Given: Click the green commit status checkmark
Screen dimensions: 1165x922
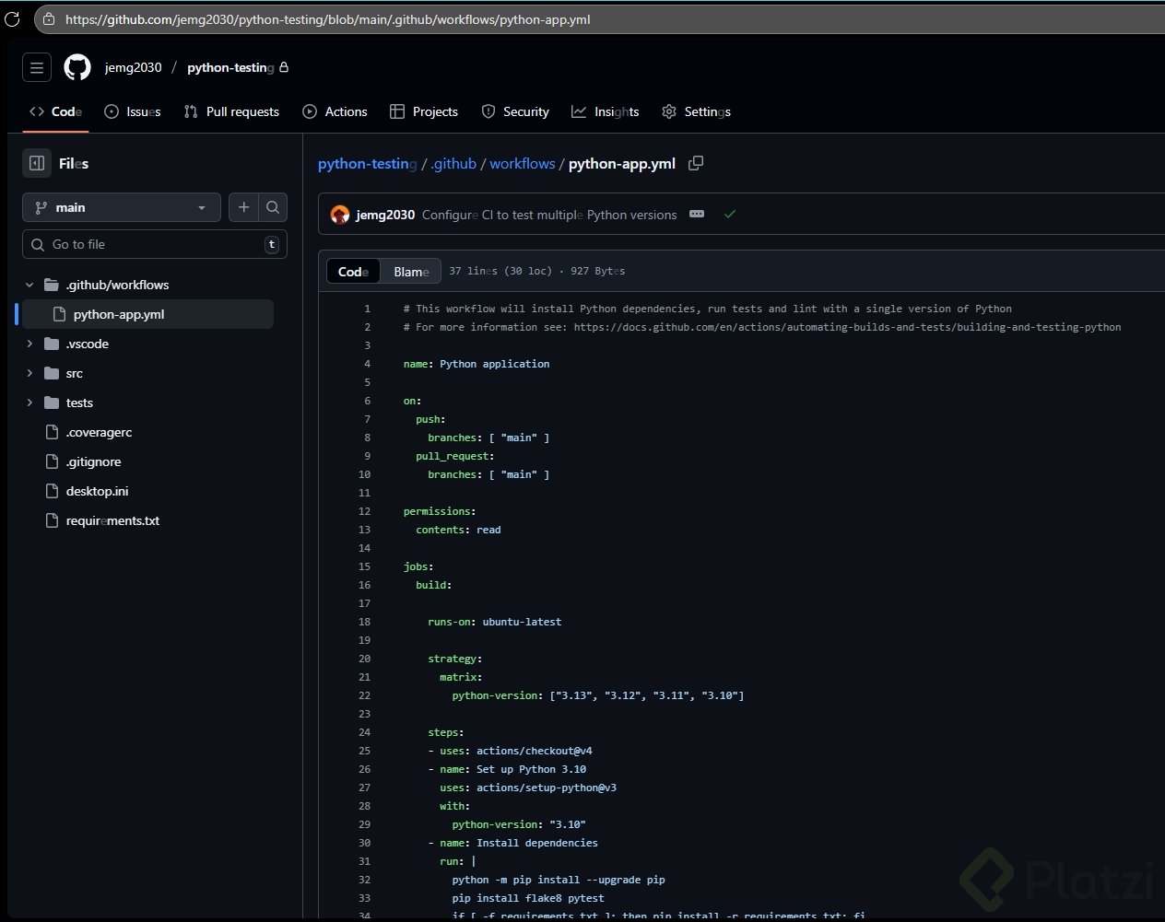Looking at the screenshot, I should pyautogui.click(x=730, y=215).
